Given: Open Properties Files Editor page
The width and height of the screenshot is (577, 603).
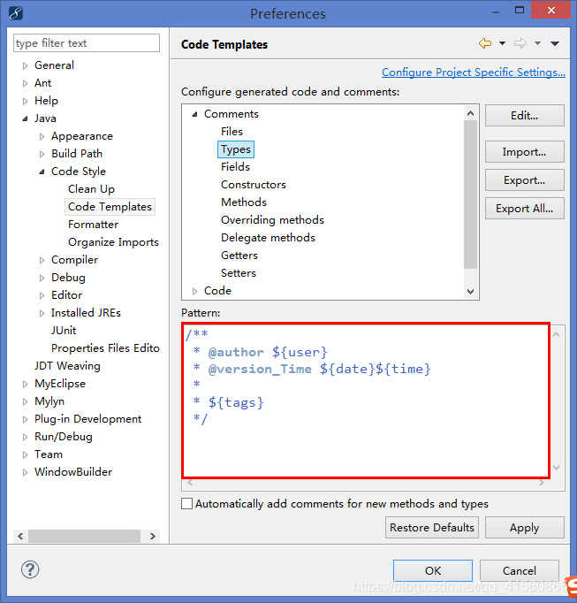Looking at the screenshot, I should click(x=105, y=348).
